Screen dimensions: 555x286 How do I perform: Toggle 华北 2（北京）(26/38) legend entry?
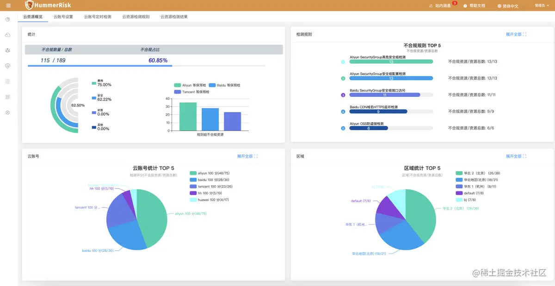pos(479,173)
